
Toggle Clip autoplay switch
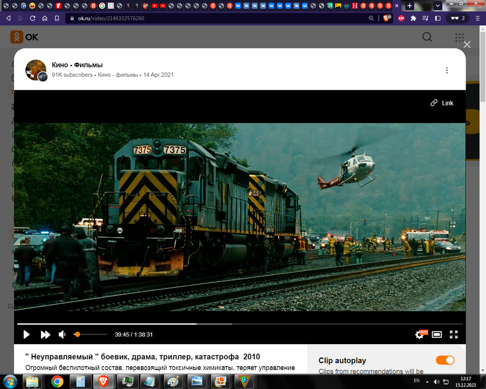[x=445, y=360]
